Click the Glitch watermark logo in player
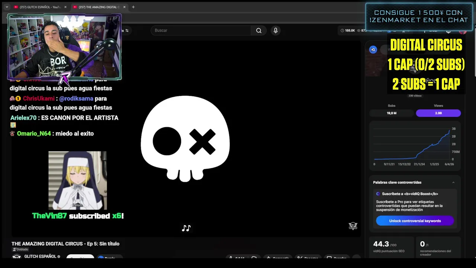Screen dimensions: 476x268 353,226
